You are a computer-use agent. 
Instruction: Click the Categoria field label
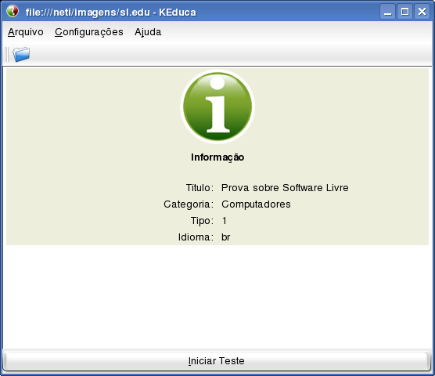pos(189,204)
